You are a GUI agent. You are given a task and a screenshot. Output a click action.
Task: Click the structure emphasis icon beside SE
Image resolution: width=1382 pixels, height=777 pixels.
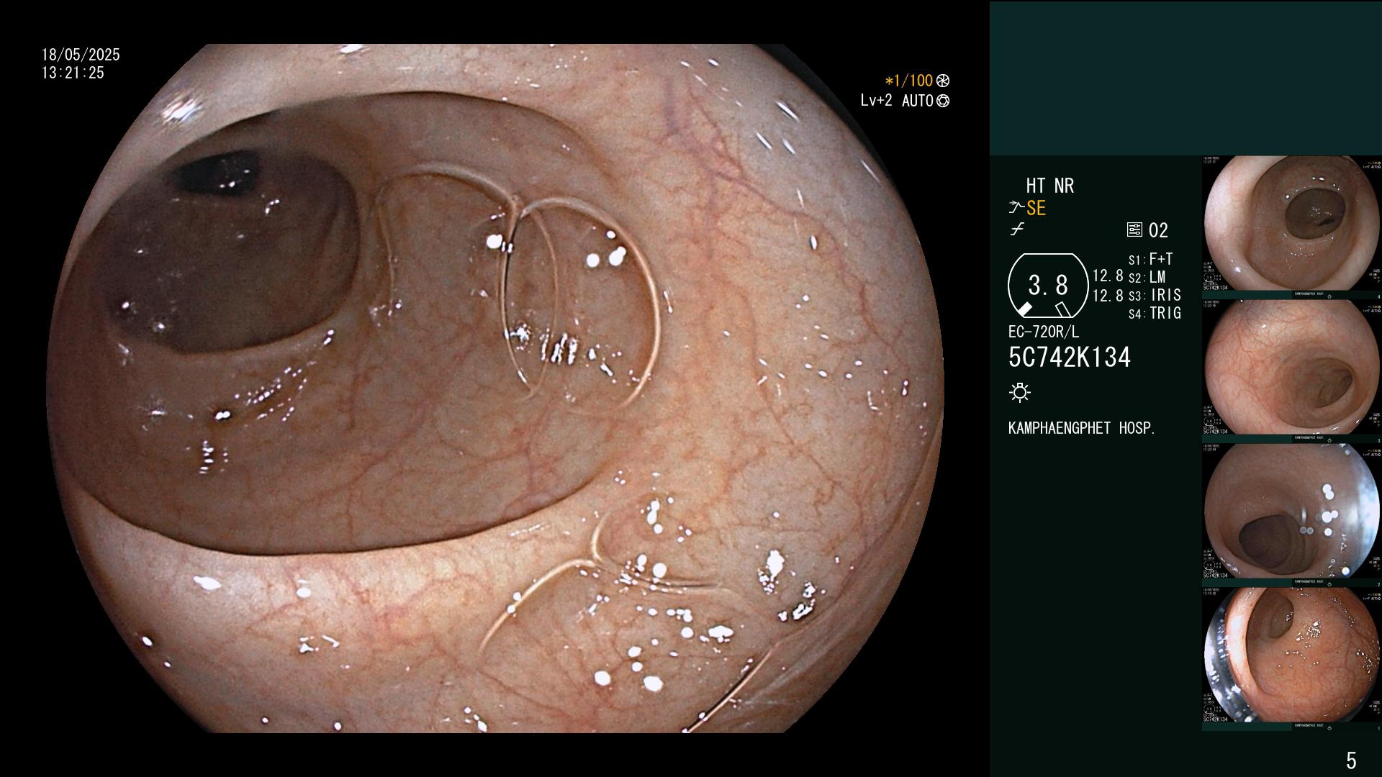[1016, 208]
